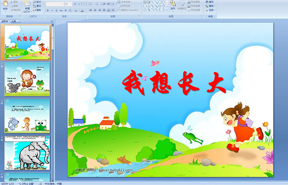
Task: Click the Cut (剪切) scissors button
Action: tap(14, 2)
